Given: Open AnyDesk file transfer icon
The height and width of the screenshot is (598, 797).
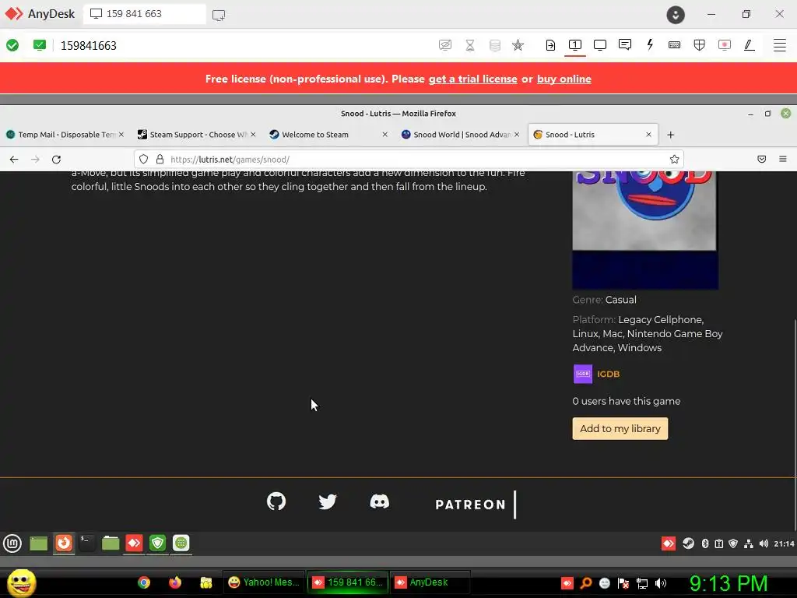Looking at the screenshot, I should (x=550, y=45).
